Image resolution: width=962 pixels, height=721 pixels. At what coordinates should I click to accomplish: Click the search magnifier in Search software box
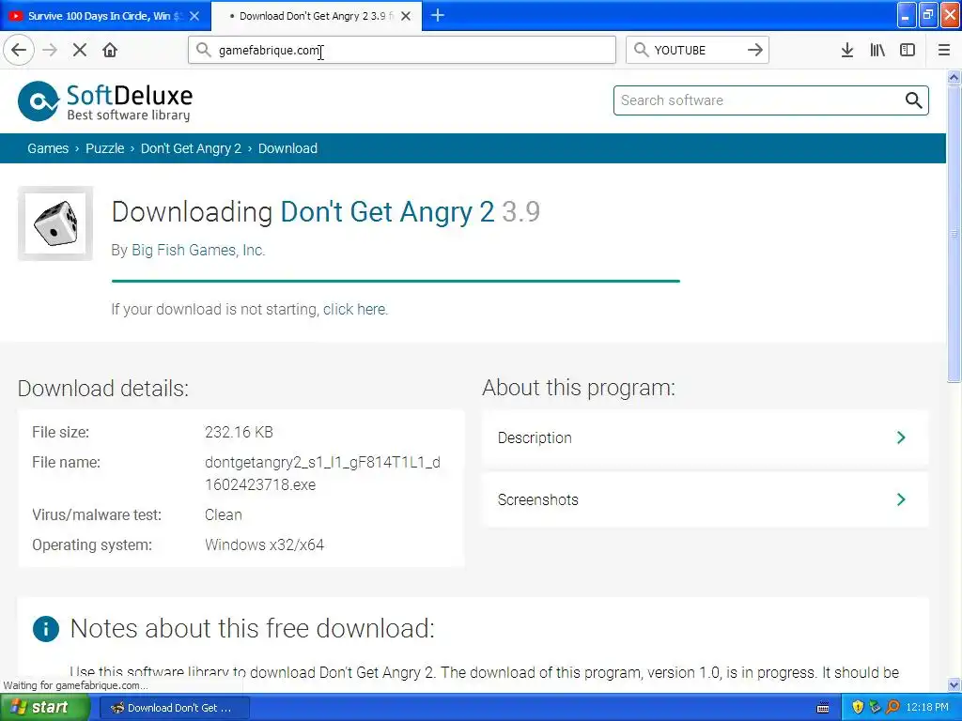[913, 100]
